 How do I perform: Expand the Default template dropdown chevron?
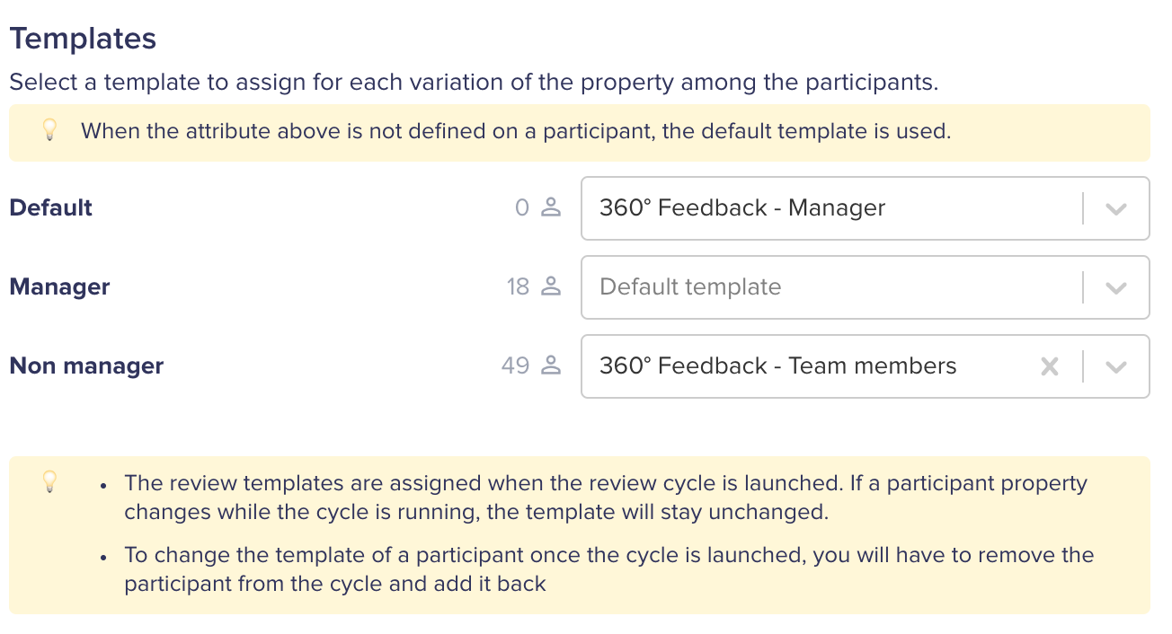coord(1116,208)
